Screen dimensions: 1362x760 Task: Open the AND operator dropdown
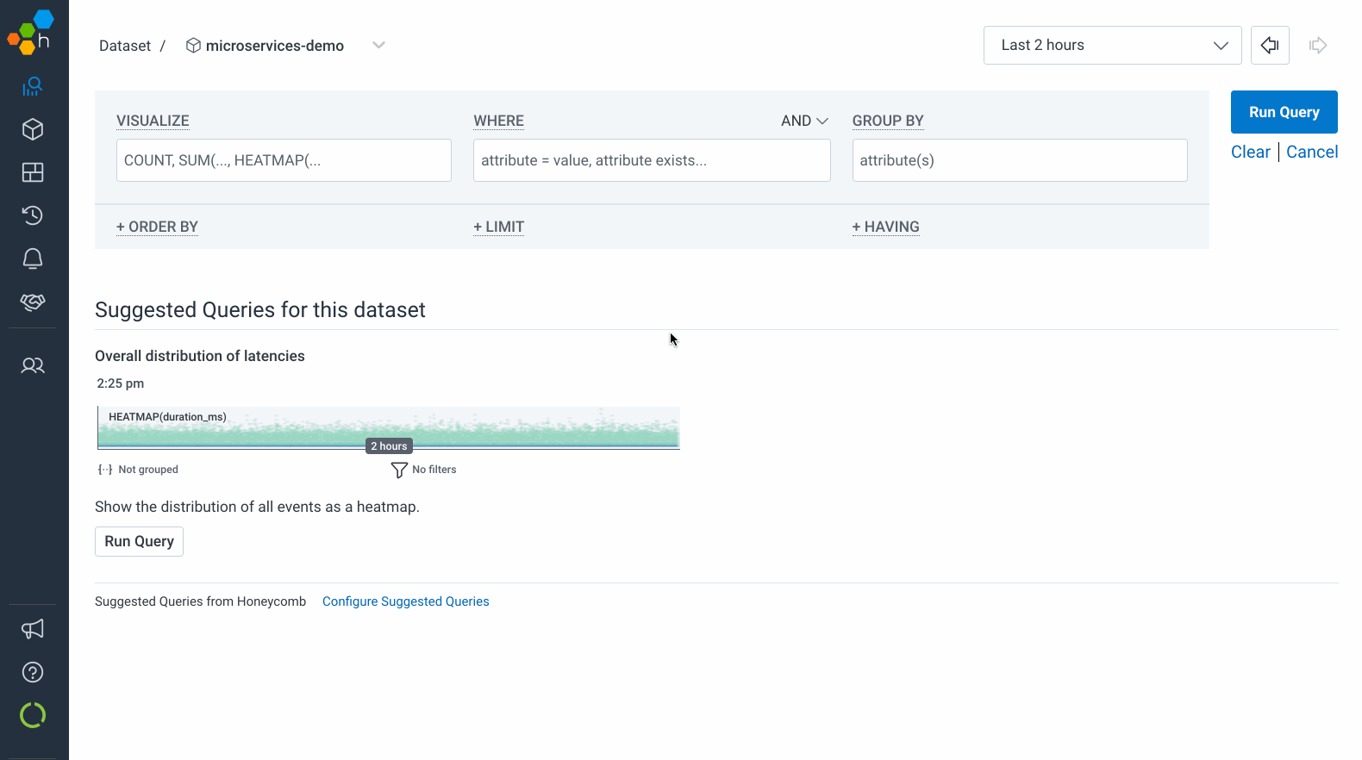coord(804,121)
